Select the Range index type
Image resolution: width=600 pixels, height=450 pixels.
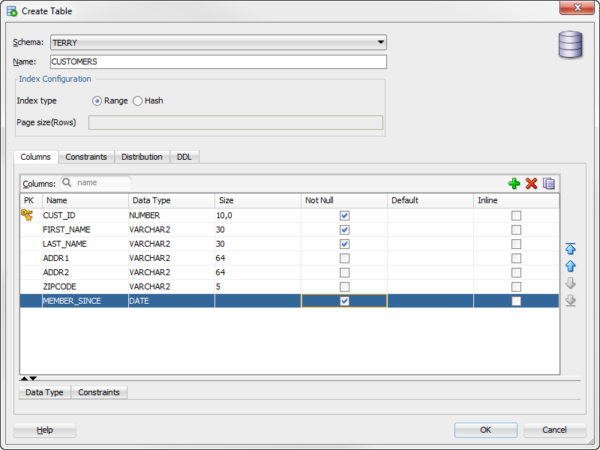(97, 101)
